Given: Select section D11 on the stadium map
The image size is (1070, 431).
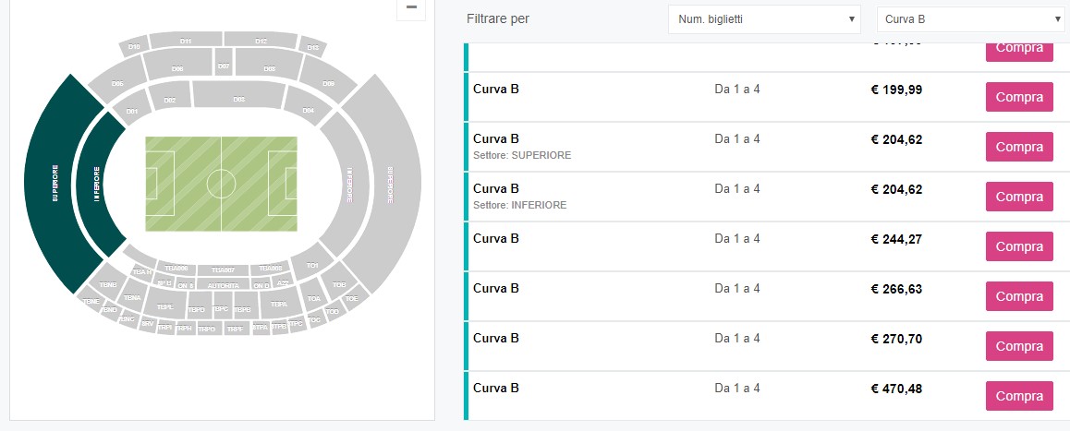Looking at the screenshot, I should point(186,41).
